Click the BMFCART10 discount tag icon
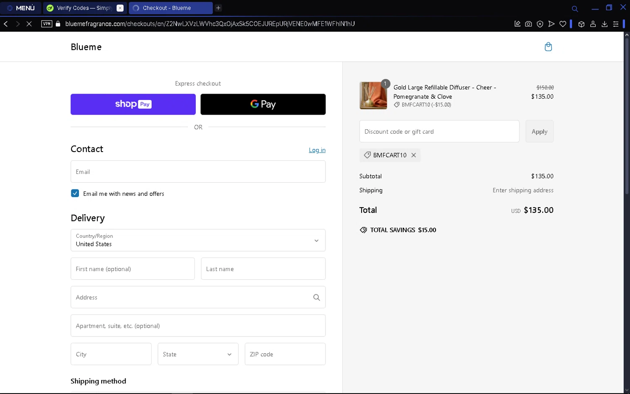 [x=367, y=155]
